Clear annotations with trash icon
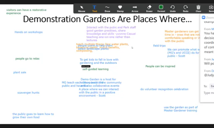The width and height of the screenshot is (214, 128). coord(198,9)
